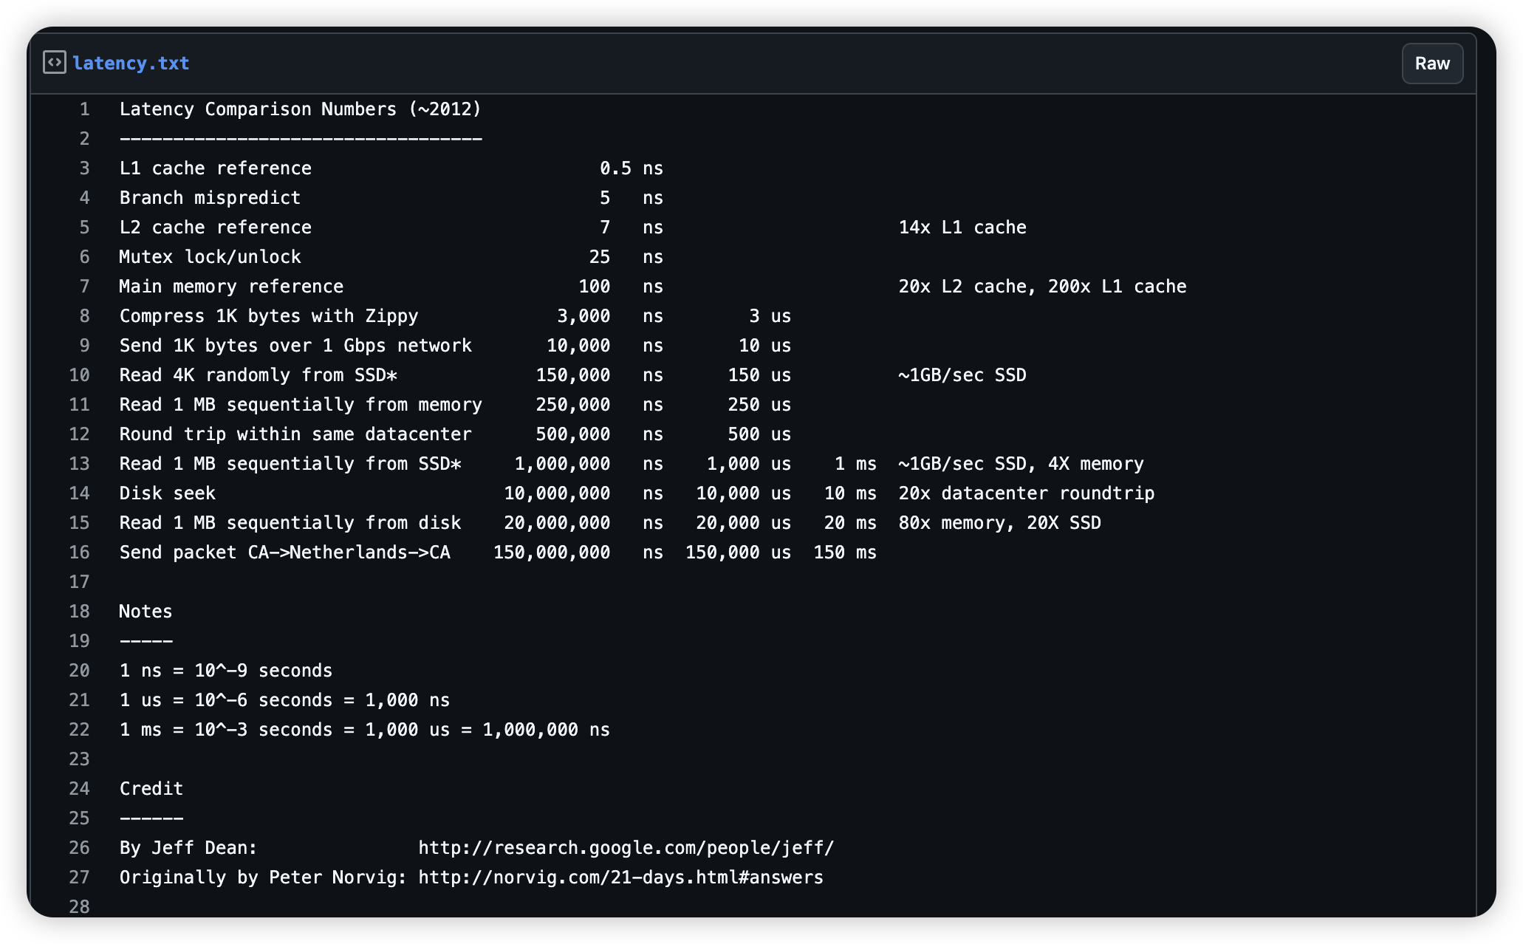Select line number 18 beside Notes
Image resolution: width=1523 pixels, height=944 pixels.
80,612
